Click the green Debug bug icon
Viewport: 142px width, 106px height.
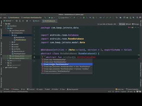(x=84, y=18)
